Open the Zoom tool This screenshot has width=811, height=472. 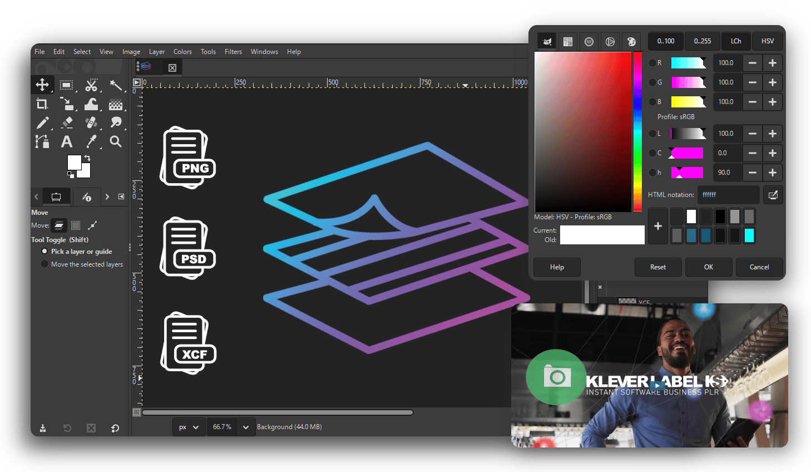(x=116, y=141)
